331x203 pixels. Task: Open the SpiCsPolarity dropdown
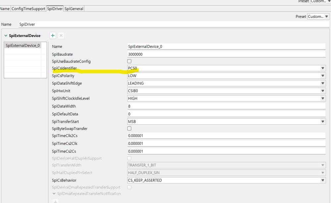tap(323, 76)
